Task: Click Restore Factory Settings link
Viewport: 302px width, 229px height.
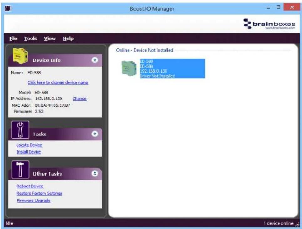Action: (x=39, y=193)
